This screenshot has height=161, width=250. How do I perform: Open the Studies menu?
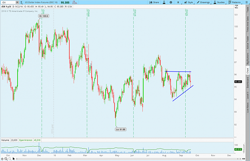click(219, 2)
